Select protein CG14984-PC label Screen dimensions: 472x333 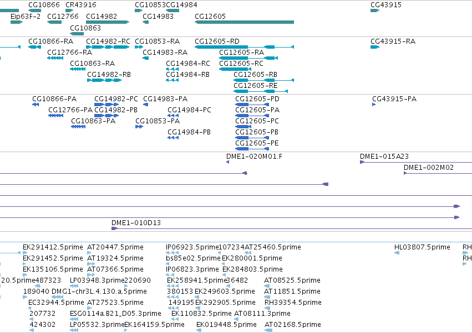tap(189, 110)
